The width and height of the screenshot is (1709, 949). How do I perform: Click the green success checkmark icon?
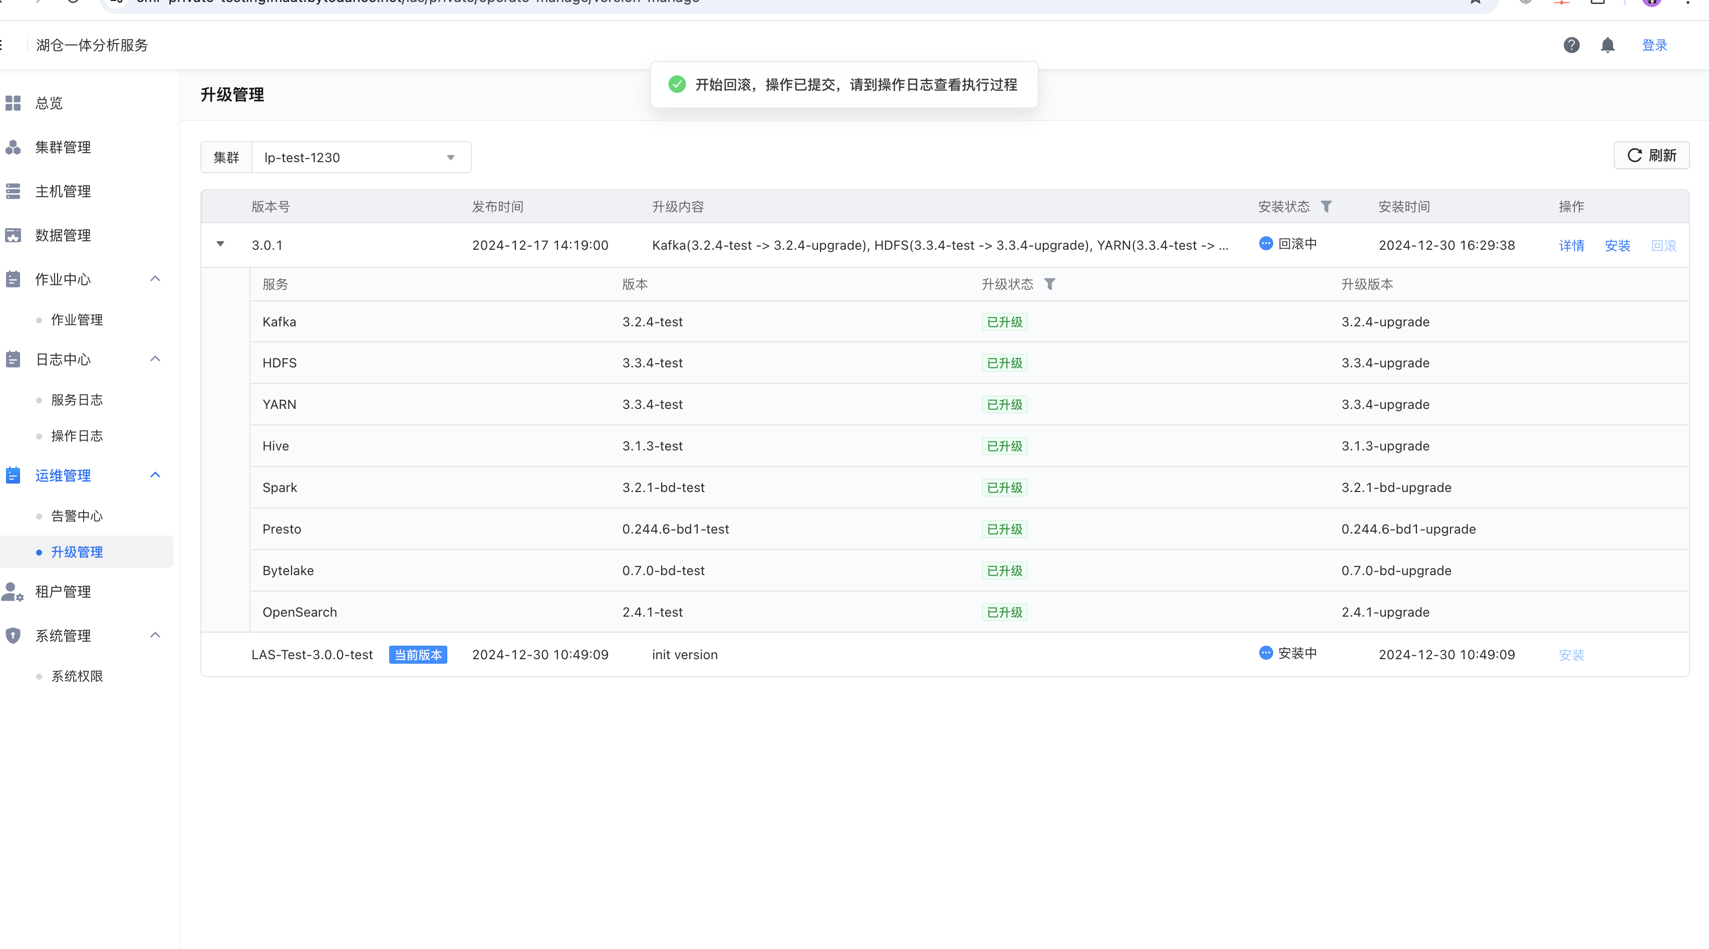point(677,84)
